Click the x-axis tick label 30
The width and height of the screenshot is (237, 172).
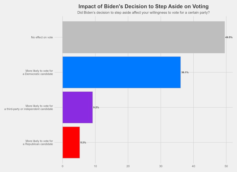click(x=161, y=166)
